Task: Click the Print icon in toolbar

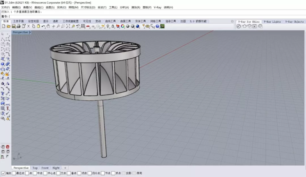Action: pos(18,26)
